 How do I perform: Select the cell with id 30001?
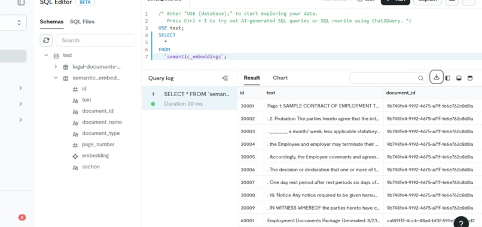251,106
